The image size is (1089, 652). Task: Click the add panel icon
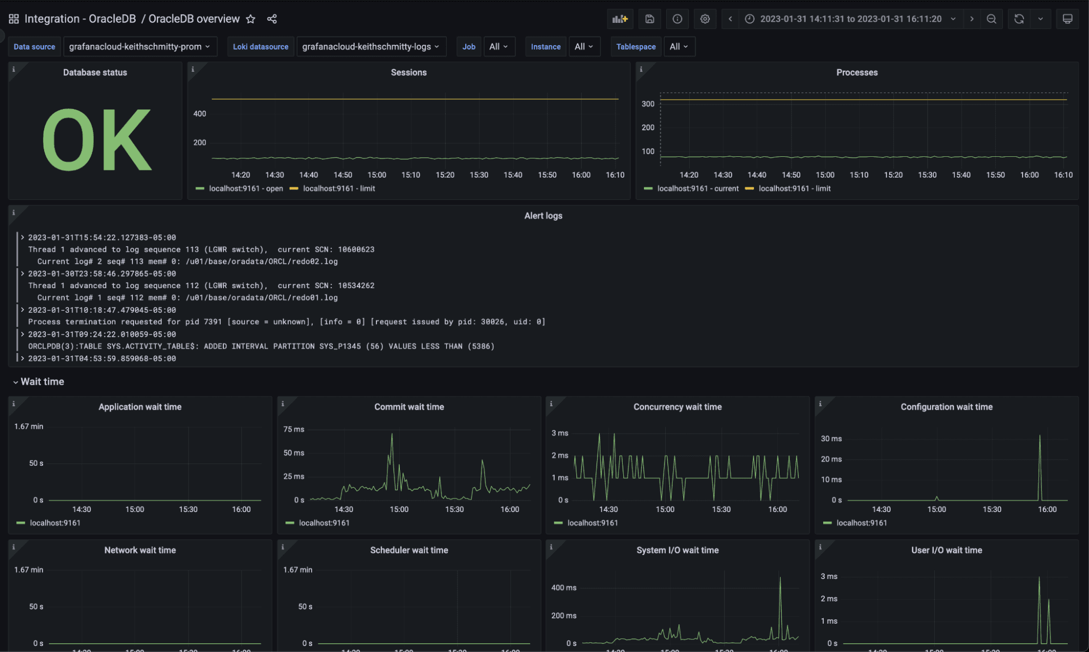(x=620, y=19)
